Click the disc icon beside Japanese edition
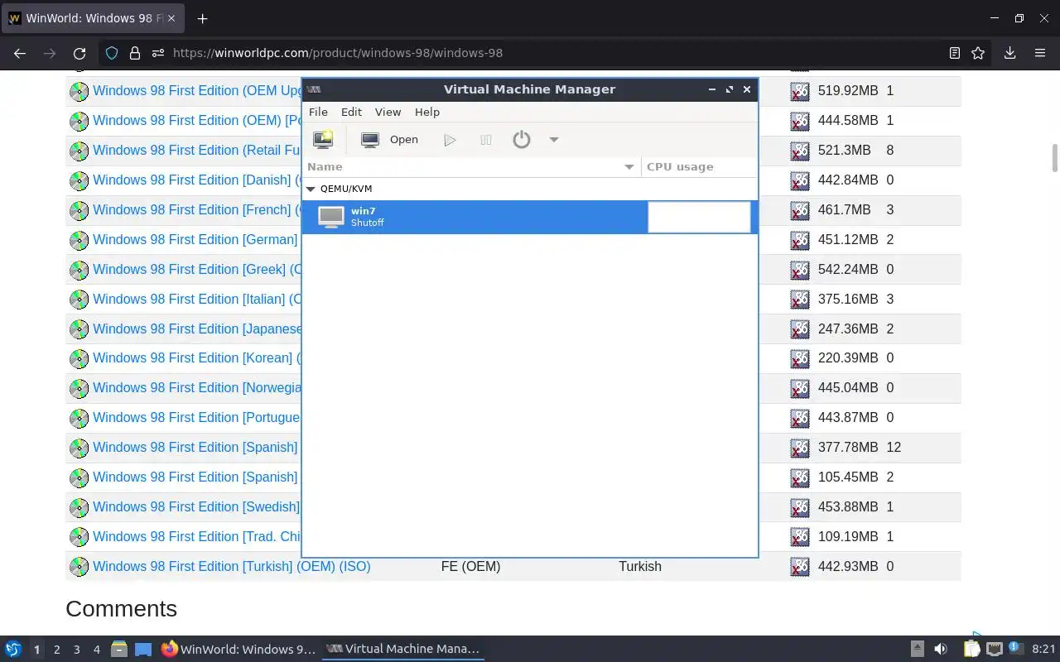1060x662 pixels. point(79,329)
